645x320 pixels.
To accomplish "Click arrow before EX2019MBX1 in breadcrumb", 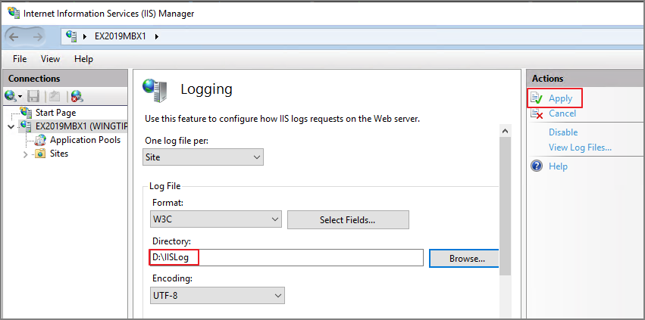I will point(85,36).
